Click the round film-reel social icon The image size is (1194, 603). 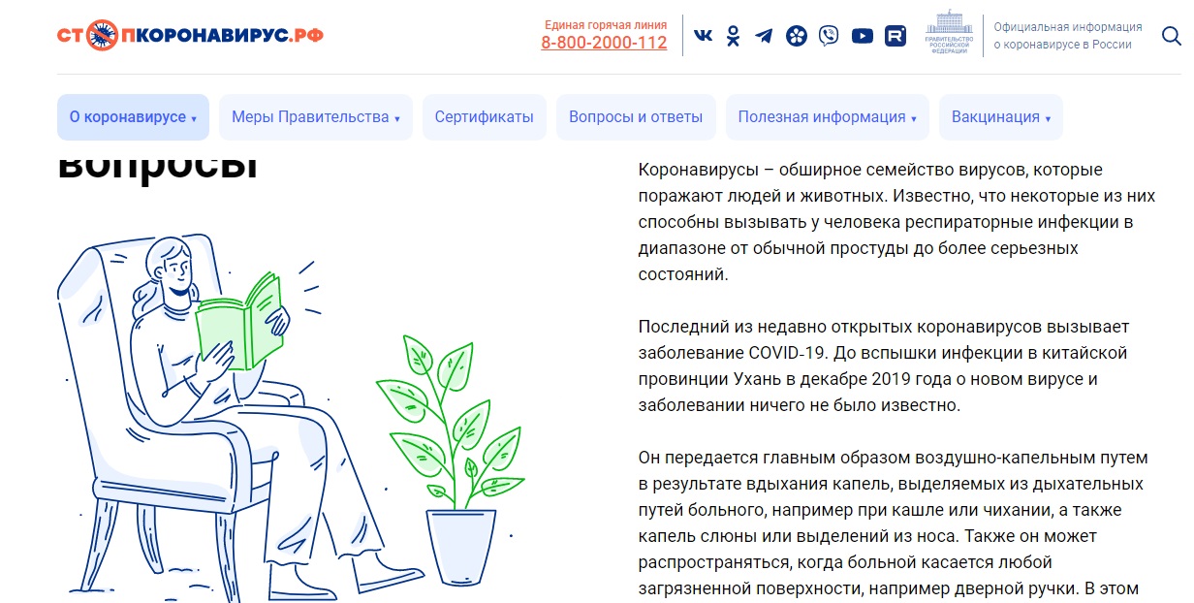(x=797, y=36)
